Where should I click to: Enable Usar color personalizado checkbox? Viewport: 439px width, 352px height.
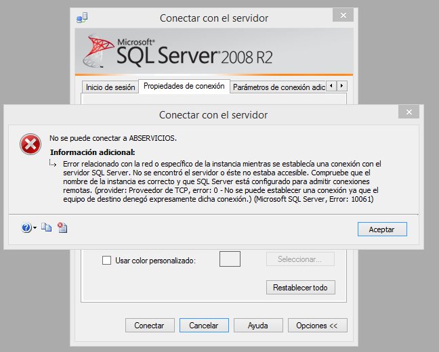click(x=106, y=260)
